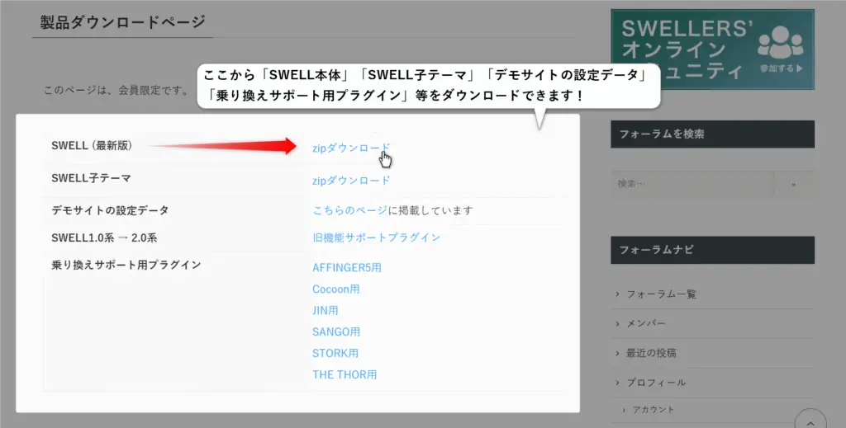Download the JIN用 migration plugin
Viewport: 846px width, 428px height.
click(x=326, y=311)
